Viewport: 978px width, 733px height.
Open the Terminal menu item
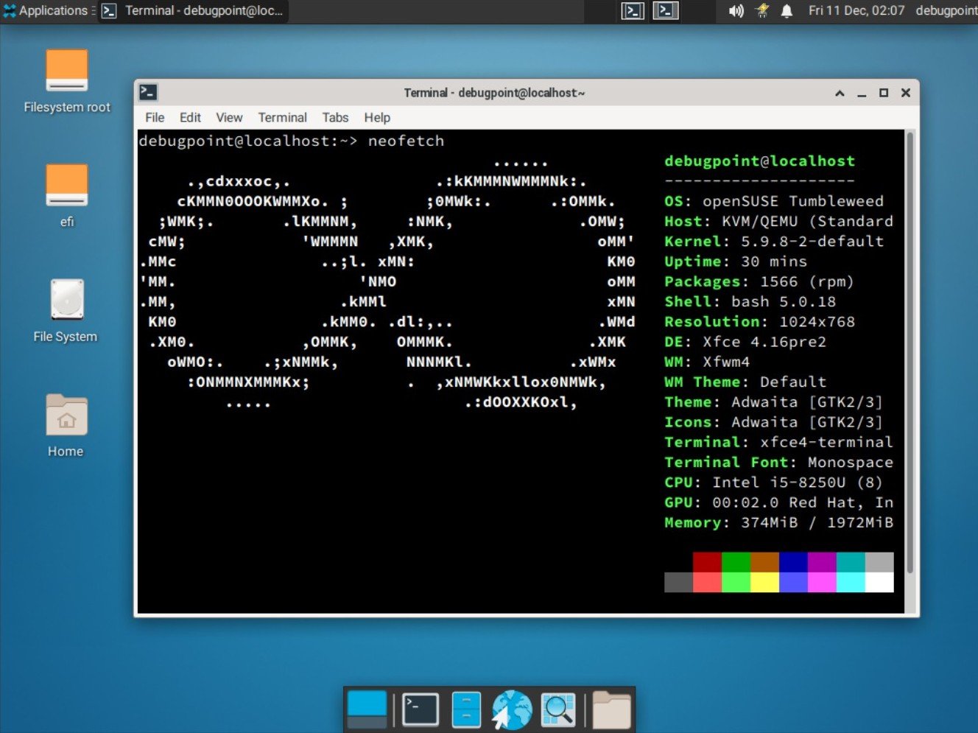[282, 117]
